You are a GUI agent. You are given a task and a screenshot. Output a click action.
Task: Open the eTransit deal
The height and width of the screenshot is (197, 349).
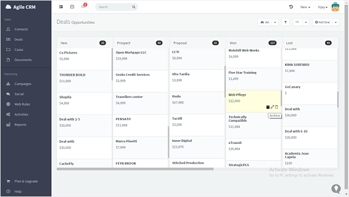tap(253, 149)
